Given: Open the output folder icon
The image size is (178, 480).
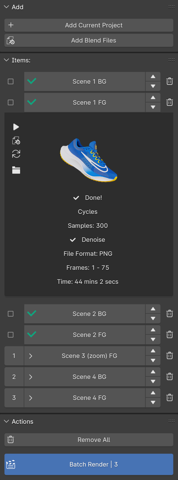Looking at the screenshot, I should click(16, 170).
